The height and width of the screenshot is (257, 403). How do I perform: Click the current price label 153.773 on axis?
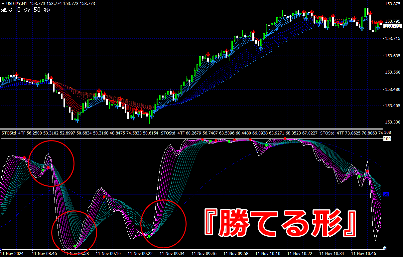tap(392, 26)
